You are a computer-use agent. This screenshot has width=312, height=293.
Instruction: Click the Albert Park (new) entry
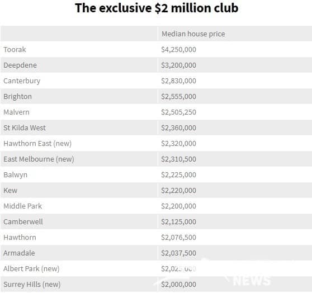pos(31,269)
